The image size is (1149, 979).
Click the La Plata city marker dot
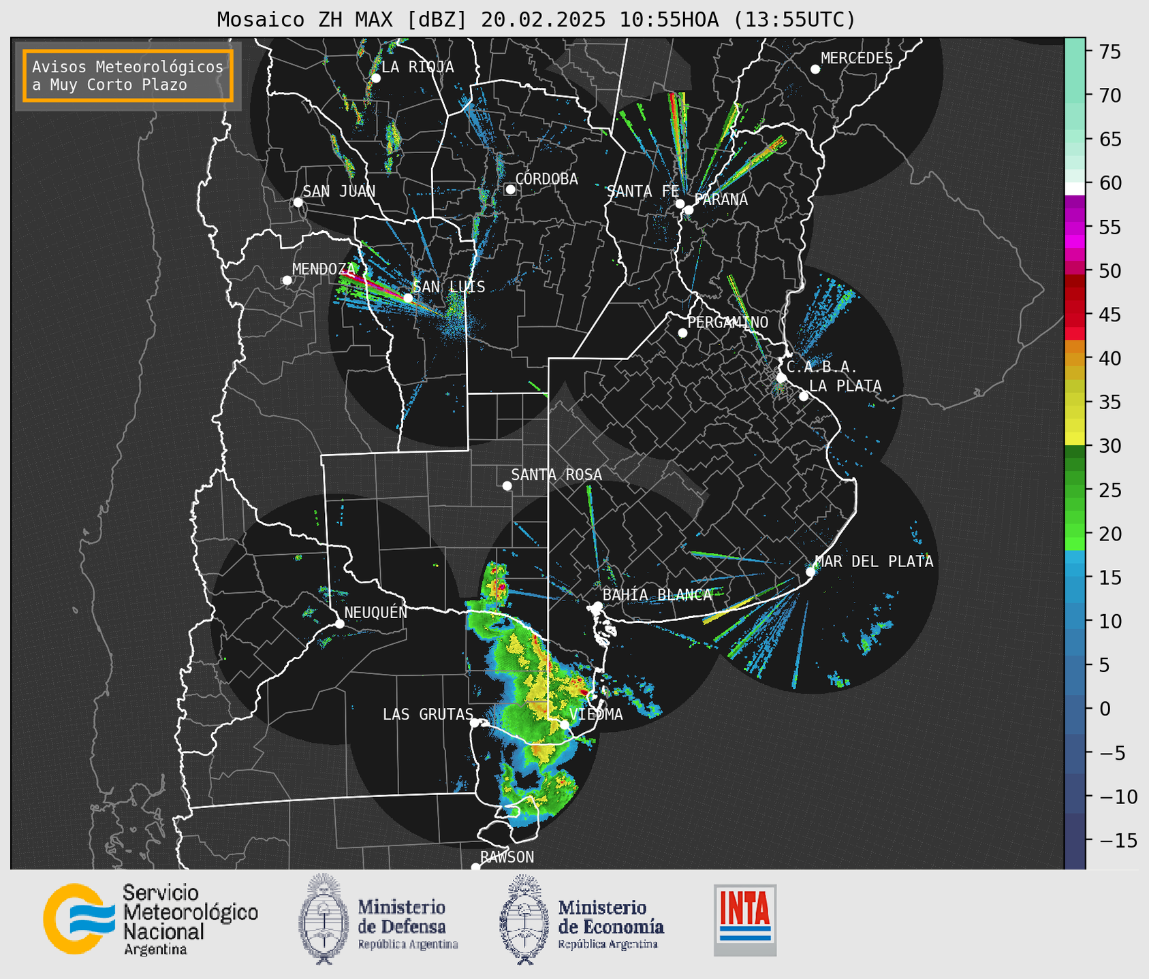(804, 396)
